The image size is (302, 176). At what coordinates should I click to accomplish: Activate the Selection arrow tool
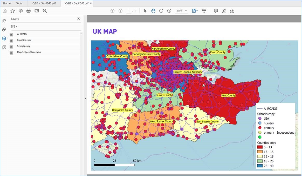point(145,11)
